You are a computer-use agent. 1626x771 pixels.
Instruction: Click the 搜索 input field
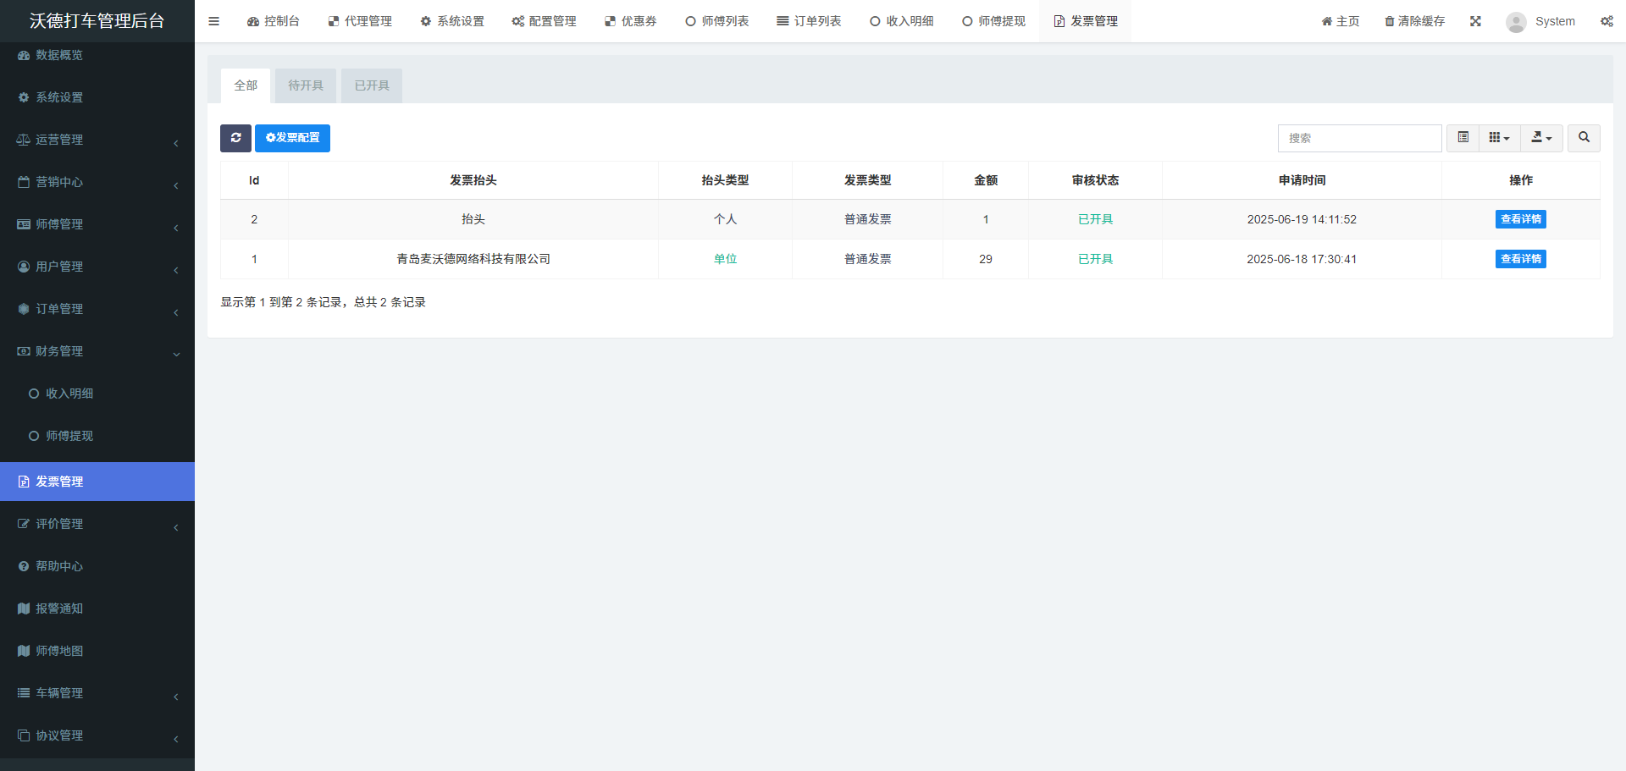point(1359,138)
